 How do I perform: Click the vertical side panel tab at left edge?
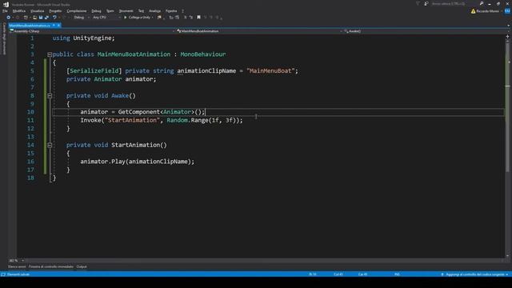[4, 38]
